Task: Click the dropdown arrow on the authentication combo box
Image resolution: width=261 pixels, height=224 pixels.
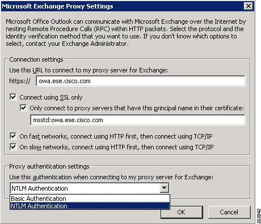Action: (x=164, y=188)
